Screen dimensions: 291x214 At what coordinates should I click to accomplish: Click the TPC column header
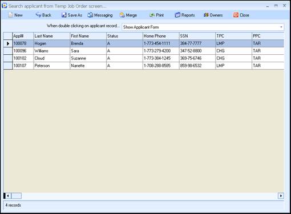click(x=233, y=36)
